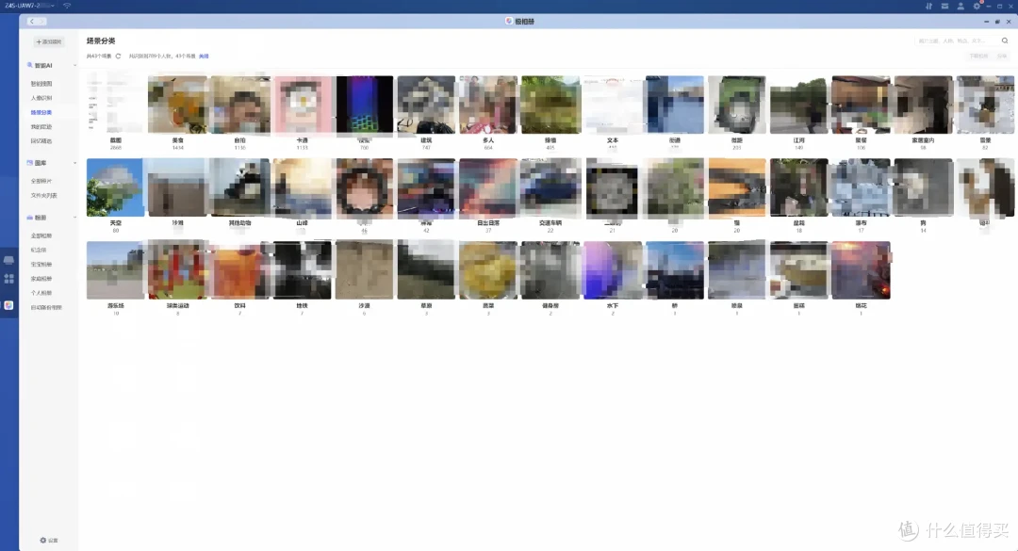The height and width of the screenshot is (551, 1018).
Task: Open the system settings gear in top bar
Action: coord(977,6)
